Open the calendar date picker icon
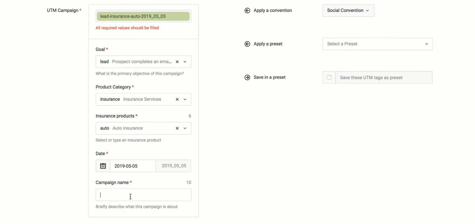Image resolution: width=475 pixels, height=224 pixels. click(103, 166)
